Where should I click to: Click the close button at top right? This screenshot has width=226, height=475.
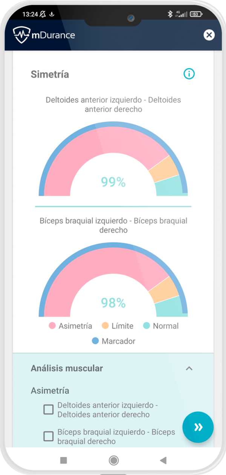tap(209, 35)
